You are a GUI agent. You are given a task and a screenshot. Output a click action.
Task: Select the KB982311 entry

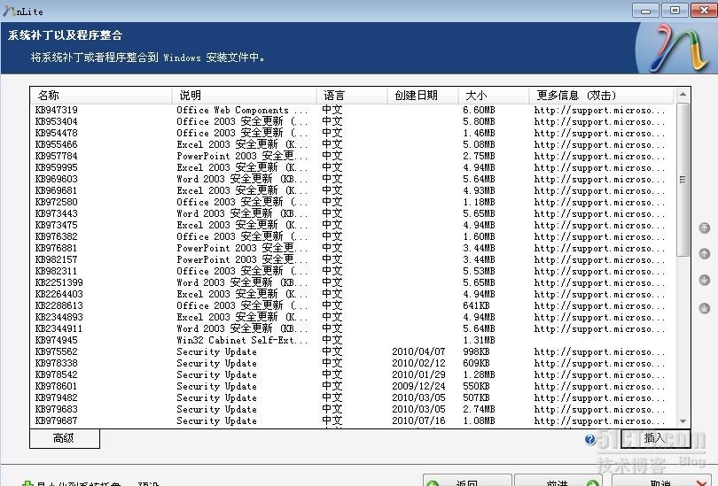pyautogui.click(x=353, y=271)
